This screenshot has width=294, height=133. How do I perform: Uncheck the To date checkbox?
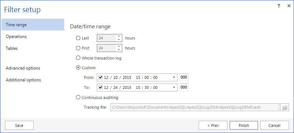pos(101,87)
